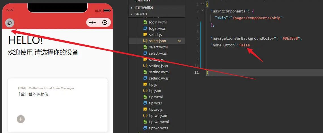Screen dimensions: 323x133
Task: Click the tiptwo.js file icon
Action: point(145,109)
